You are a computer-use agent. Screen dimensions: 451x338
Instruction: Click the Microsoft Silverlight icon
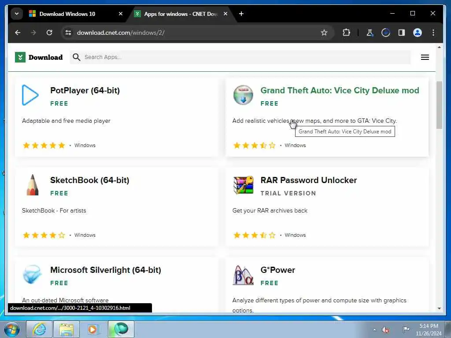[32, 274]
